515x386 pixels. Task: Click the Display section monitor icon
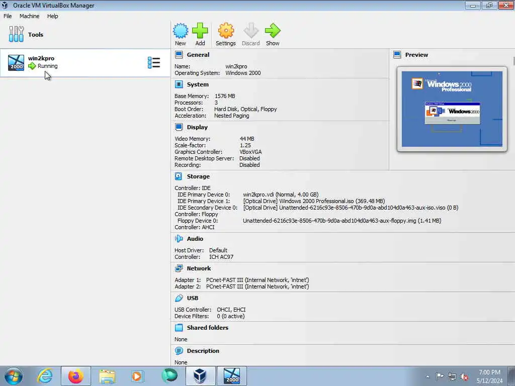[179, 127]
